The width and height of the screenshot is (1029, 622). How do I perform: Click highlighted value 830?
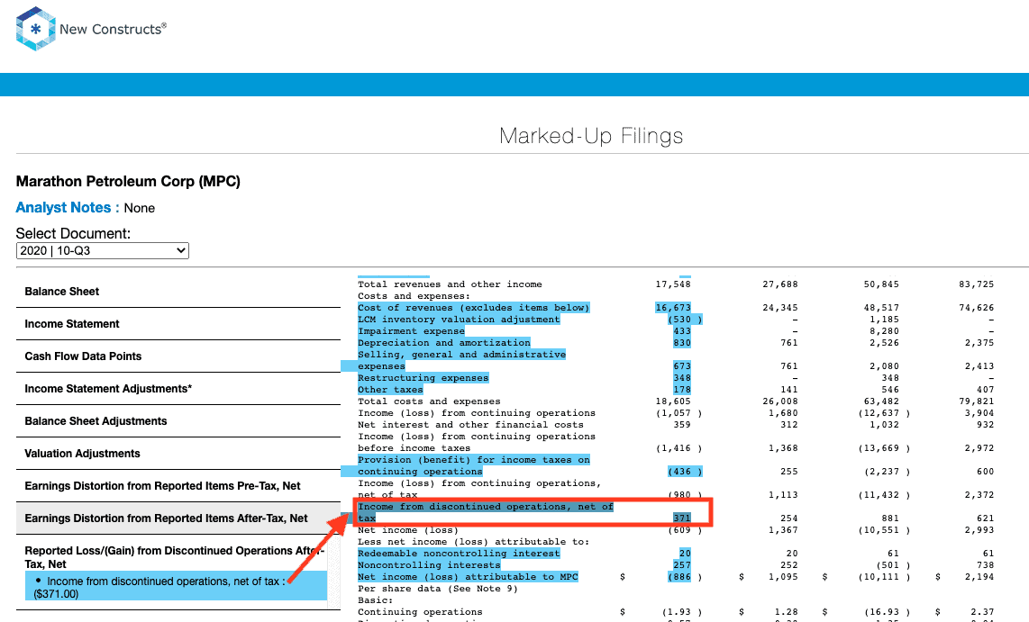[682, 343]
